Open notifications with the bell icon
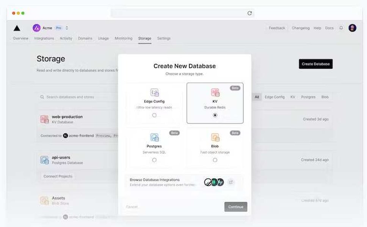The height and width of the screenshot is (227, 367). click(x=342, y=28)
